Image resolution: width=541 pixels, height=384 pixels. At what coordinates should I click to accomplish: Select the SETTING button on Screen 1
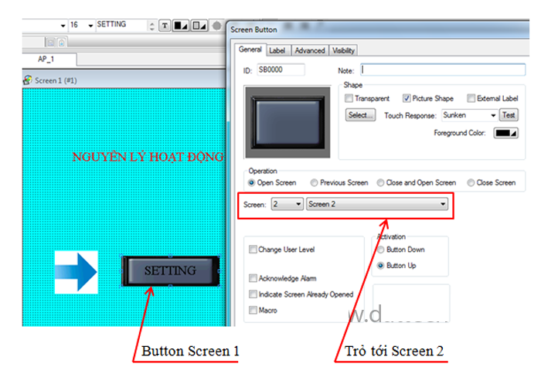pyautogui.click(x=171, y=271)
